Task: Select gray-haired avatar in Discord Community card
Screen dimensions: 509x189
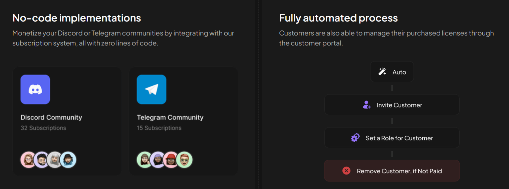Action: tap(55, 160)
